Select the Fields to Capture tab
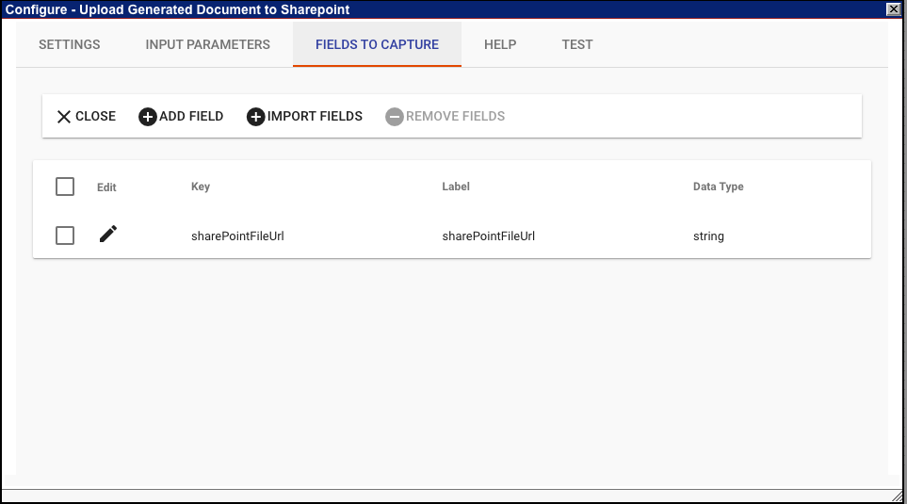This screenshot has width=907, height=504. tap(377, 44)
